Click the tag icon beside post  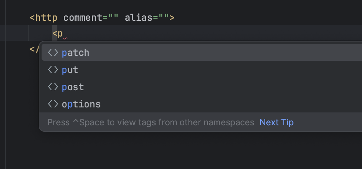tap(53, 87)
